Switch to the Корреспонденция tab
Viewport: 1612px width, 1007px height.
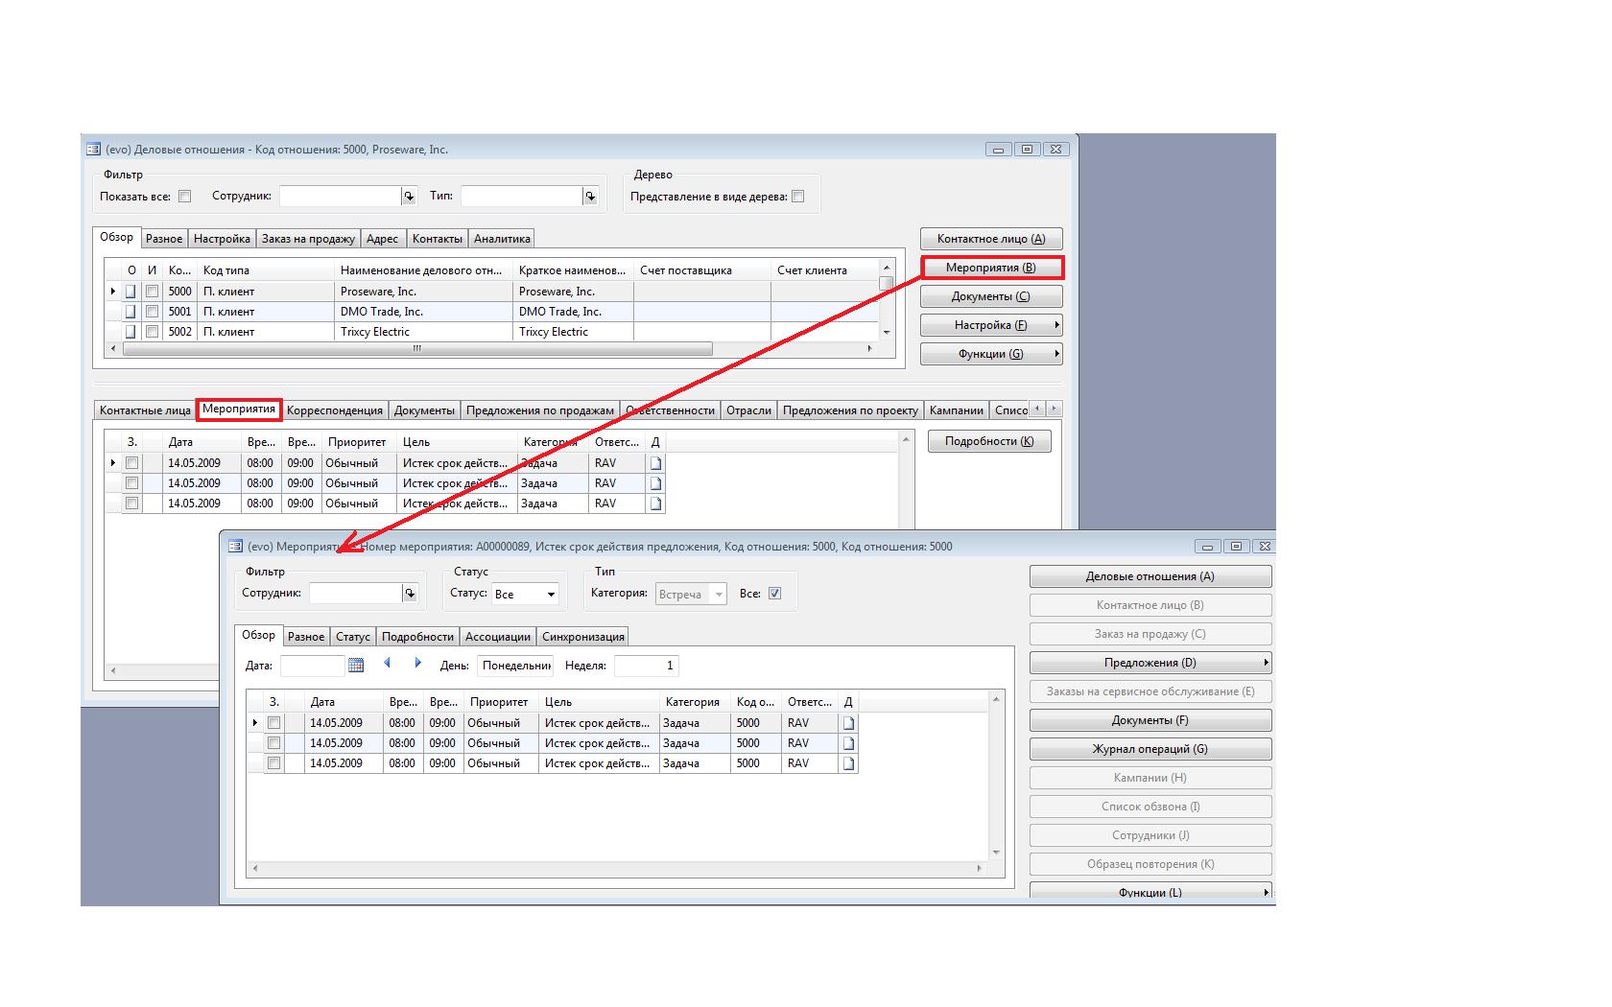[x=335, y=410]
